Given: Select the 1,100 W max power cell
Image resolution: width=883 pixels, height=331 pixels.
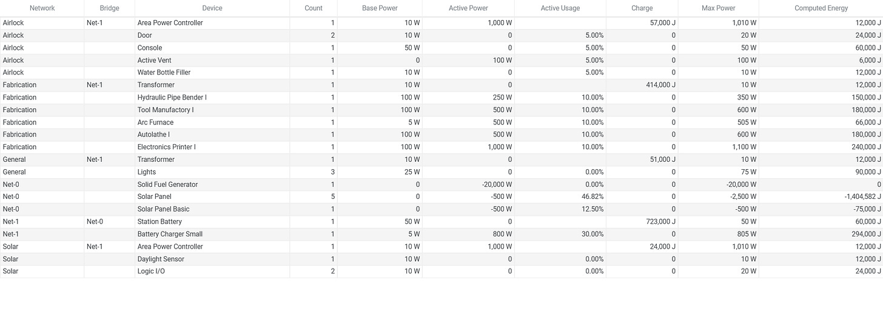Looking at the screenshot, I should [719, 147].
